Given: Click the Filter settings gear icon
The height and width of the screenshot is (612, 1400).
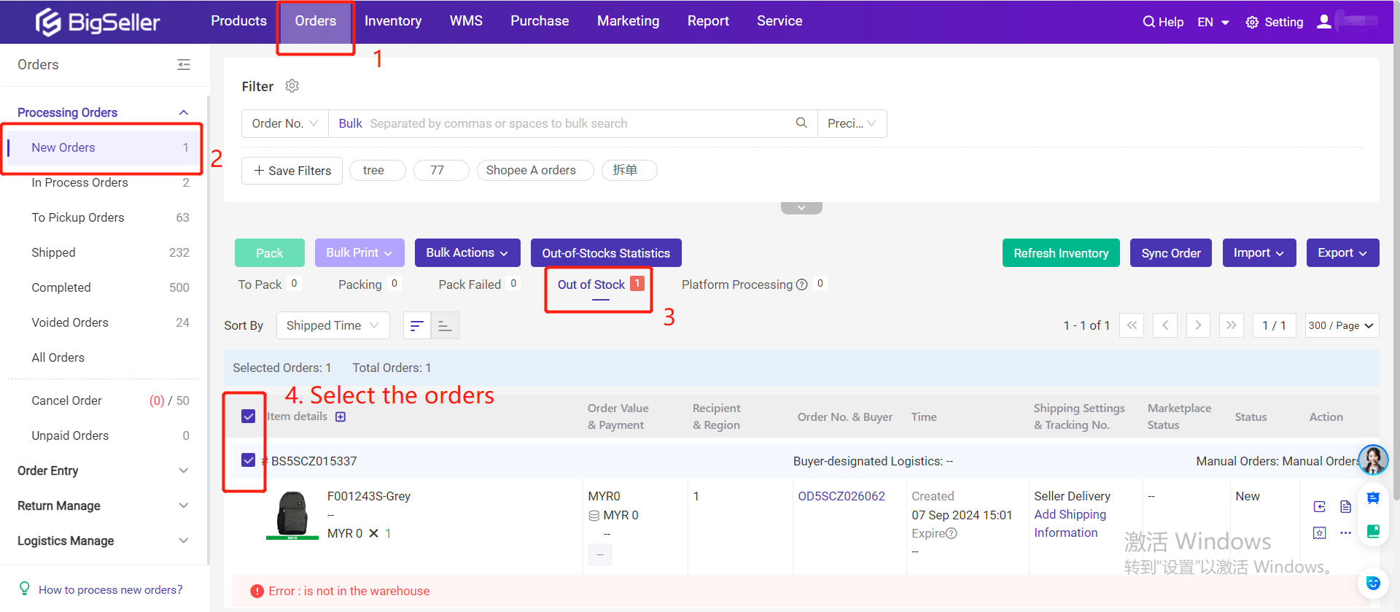Looking at the screenshot, I should point(292,86).
